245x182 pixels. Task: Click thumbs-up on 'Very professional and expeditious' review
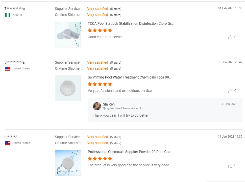[230, 91]
